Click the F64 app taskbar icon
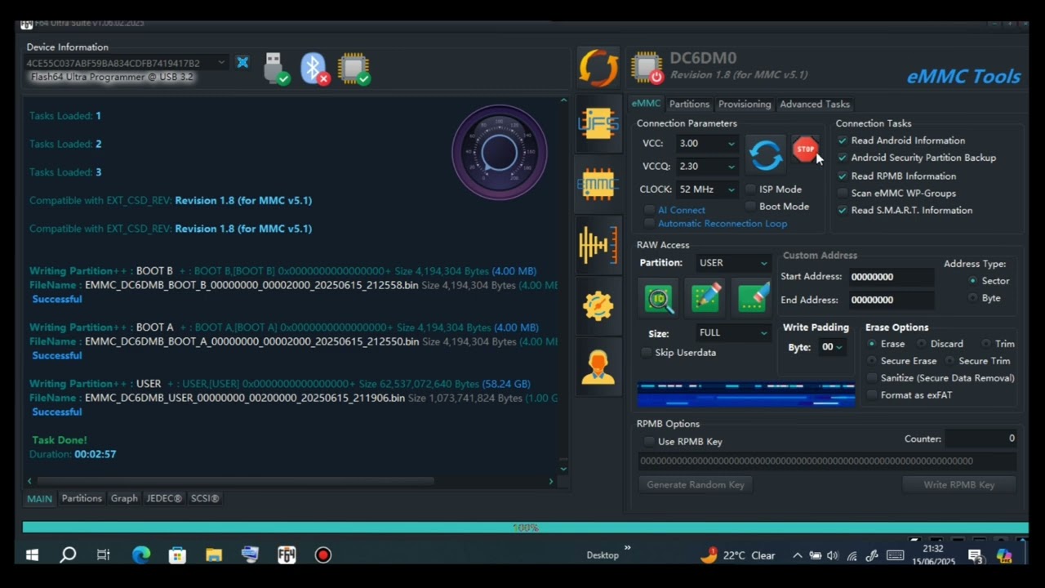This screenshot has width=1045, height=588. point(287,555)
